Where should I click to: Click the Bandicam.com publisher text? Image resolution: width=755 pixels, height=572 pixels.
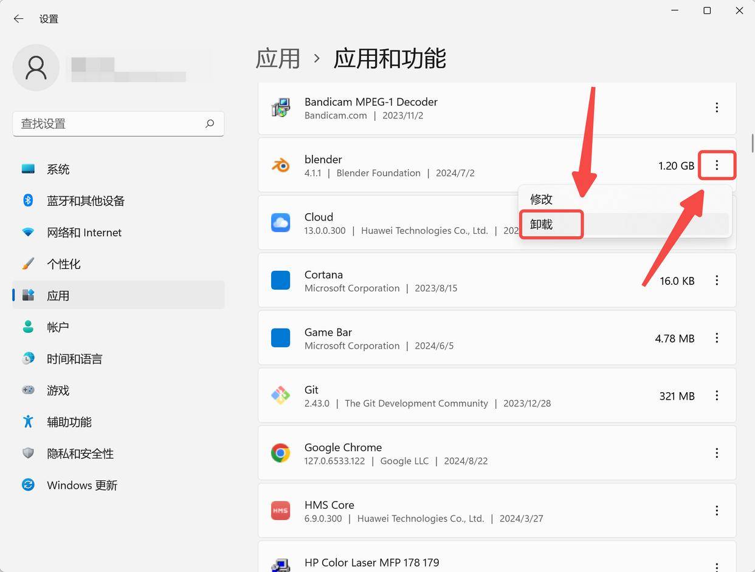click(x=336, y=115)
